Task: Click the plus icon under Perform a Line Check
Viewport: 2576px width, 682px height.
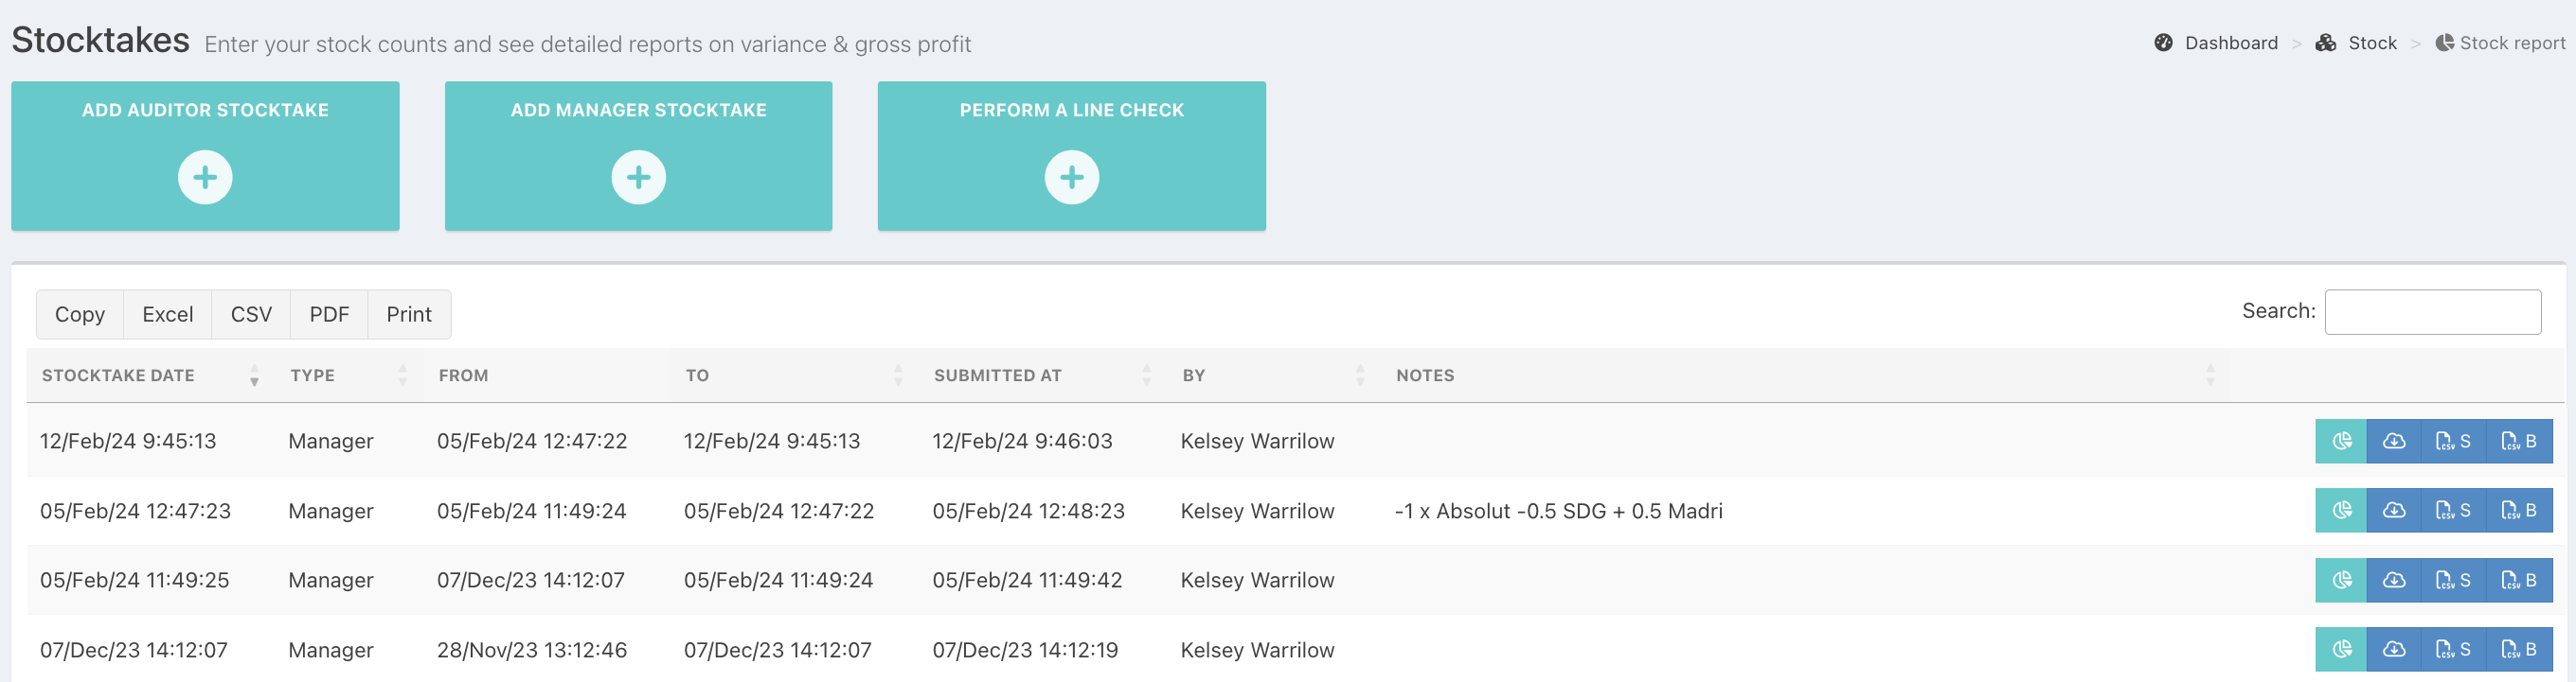Action: click(x=1071, y=178)
